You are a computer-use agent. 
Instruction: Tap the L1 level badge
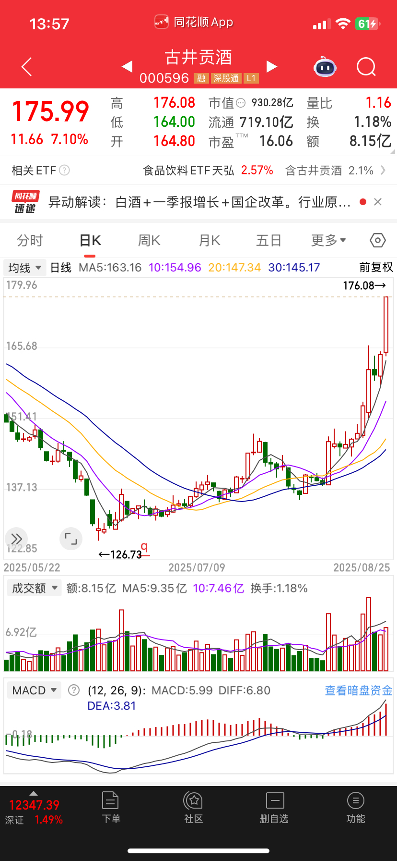tap(252, 78)
